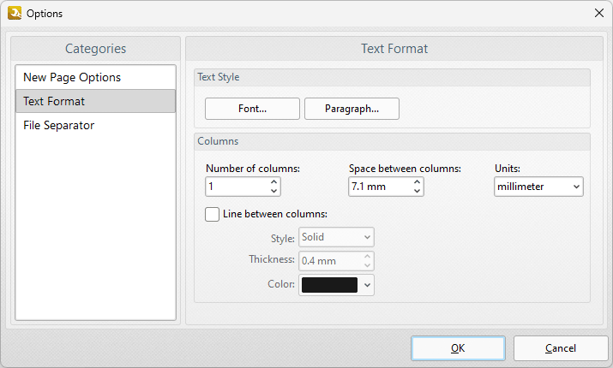Open the Paragraph... settings

click(352, 109)
